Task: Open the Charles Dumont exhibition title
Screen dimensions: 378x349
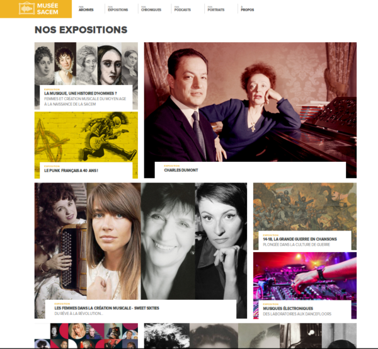Action: point(181,170)
